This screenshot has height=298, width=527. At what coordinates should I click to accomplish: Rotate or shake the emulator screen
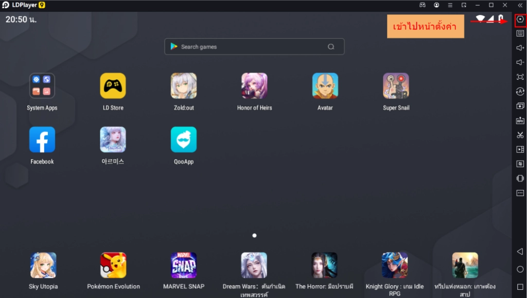point(520,179)
